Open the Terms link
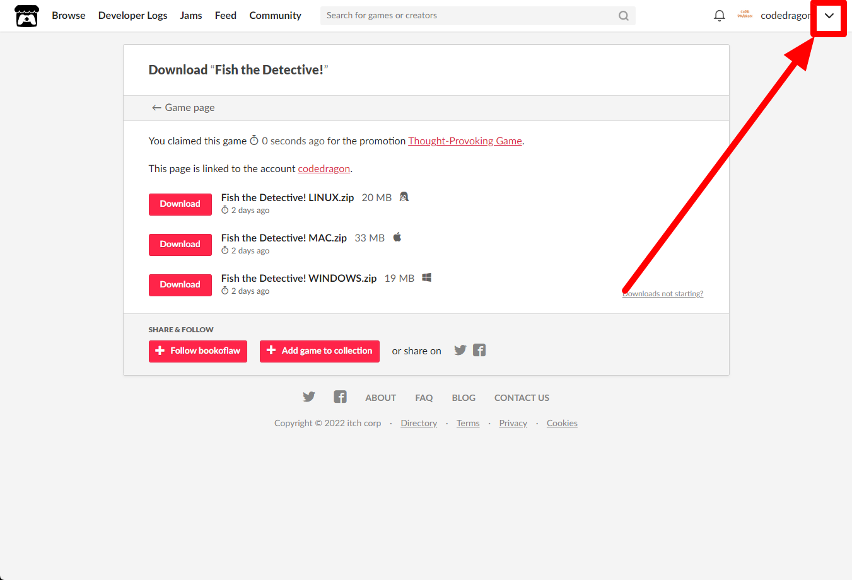 click(x=468, y=423)
